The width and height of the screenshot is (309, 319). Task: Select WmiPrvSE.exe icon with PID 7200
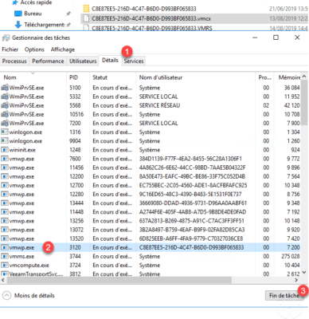click(x=5, y=123)
